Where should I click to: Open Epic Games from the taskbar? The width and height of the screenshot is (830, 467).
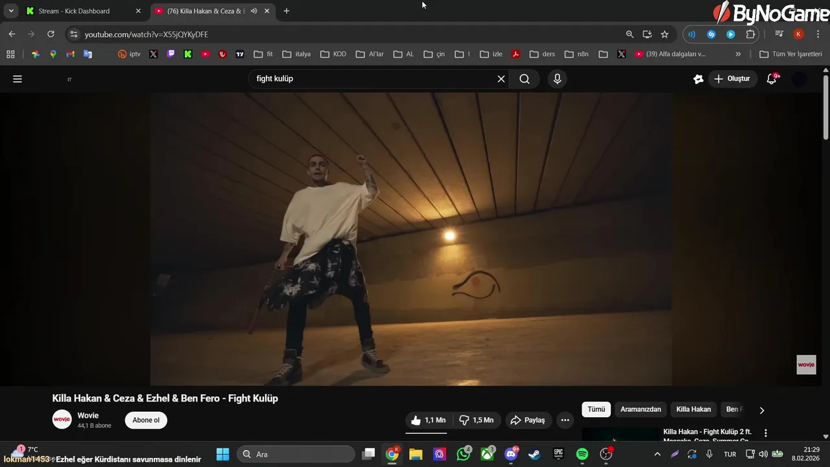pyautogui.click(x=558, y=454)
